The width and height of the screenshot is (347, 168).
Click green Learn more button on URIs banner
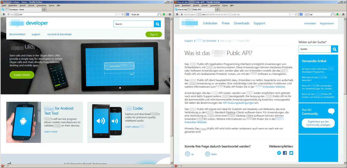tap(22, 75)
